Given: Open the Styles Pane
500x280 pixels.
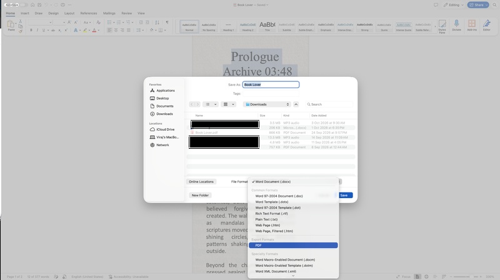Looking at the screenshot, I should click(442, 26).
